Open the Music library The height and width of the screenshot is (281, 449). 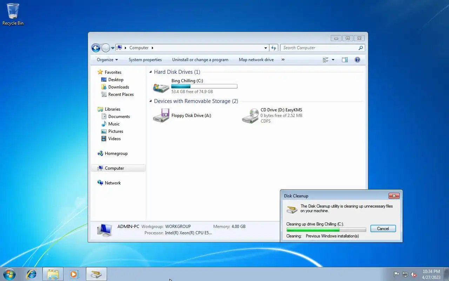(x=114, y=124)
